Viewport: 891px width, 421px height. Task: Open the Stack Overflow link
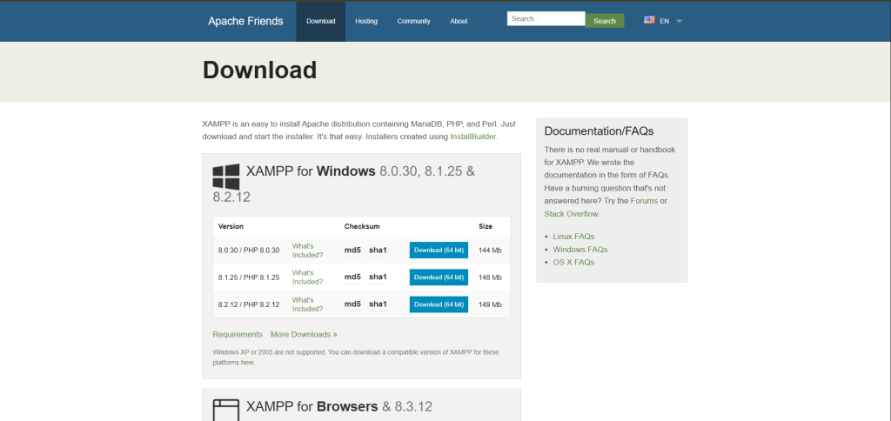[x=571, y=214]
